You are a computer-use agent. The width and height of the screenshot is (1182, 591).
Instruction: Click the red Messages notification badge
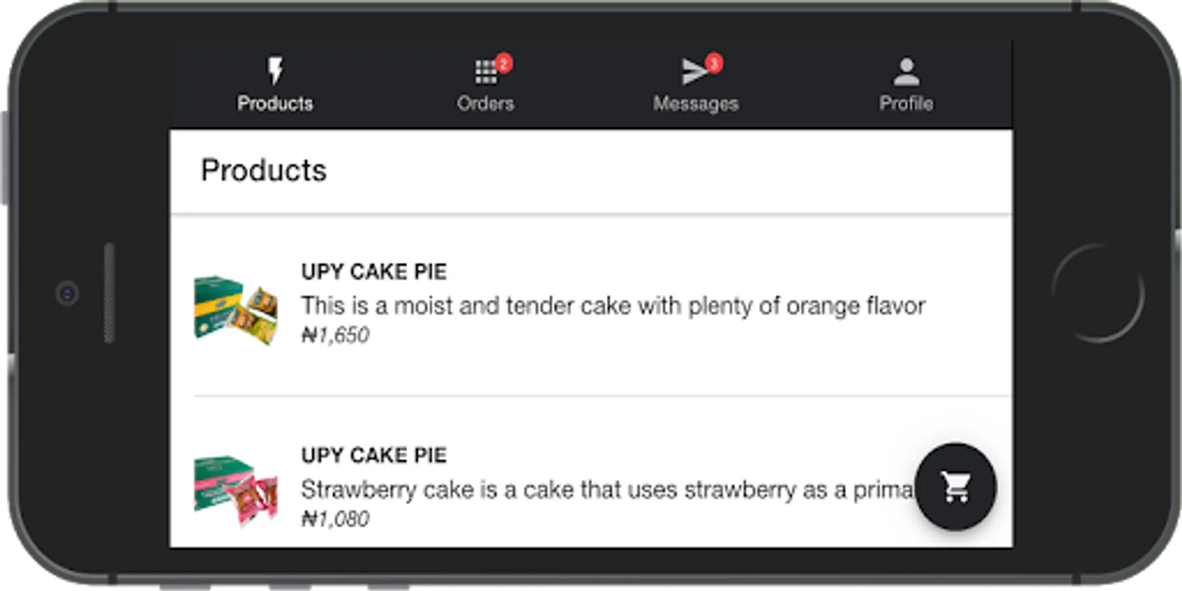pyautogui.click(x=714, y=63)
